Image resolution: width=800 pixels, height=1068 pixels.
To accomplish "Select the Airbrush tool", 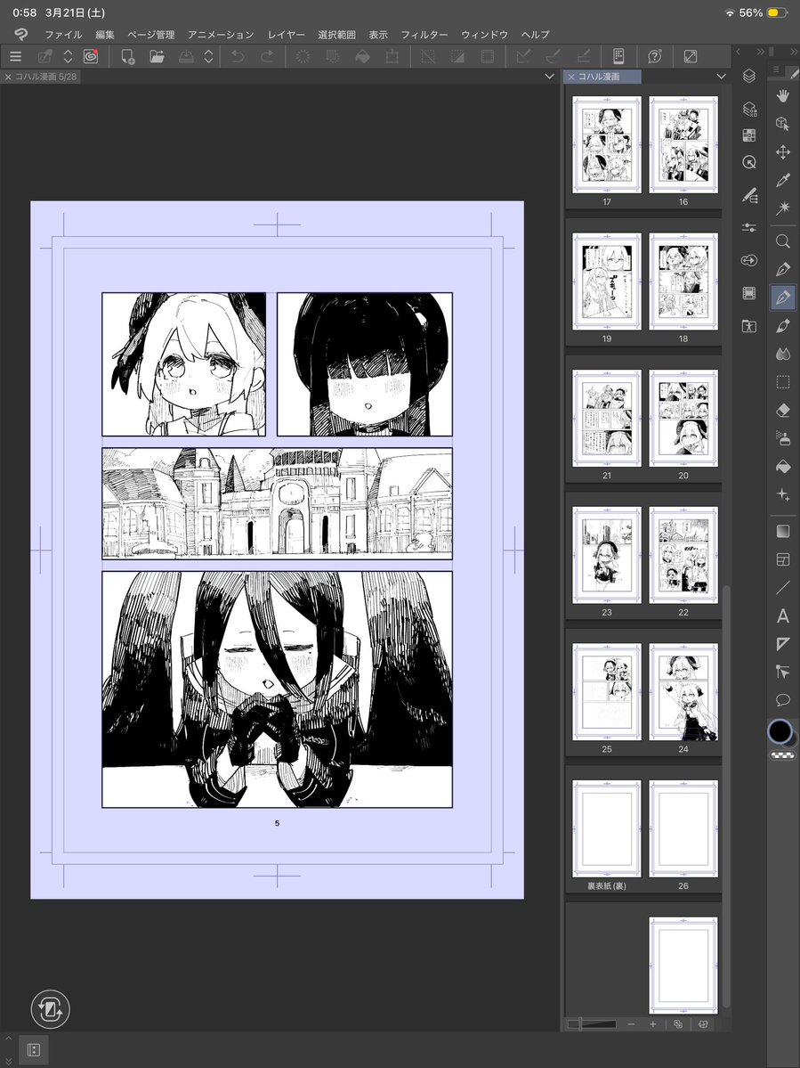I will pyautogui.click(x=781, y=437).
